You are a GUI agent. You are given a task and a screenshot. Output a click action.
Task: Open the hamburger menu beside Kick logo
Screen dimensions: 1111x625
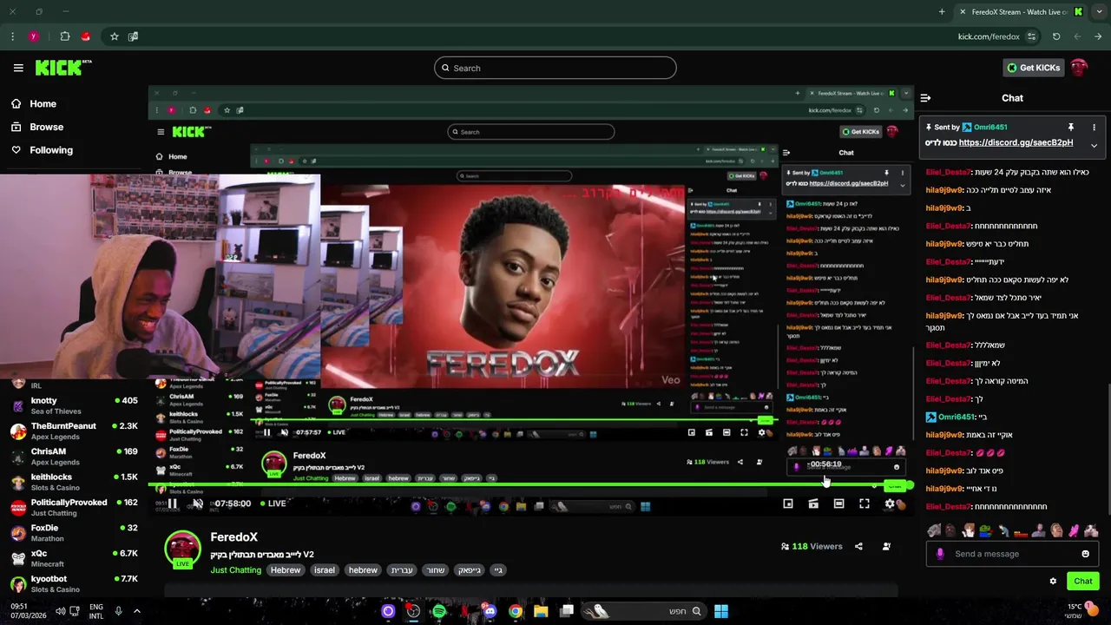(18, 68)
